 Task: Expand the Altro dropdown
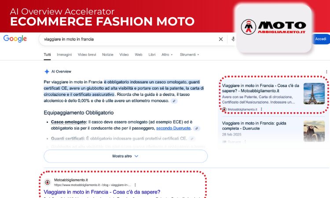[x=167, y=55]
